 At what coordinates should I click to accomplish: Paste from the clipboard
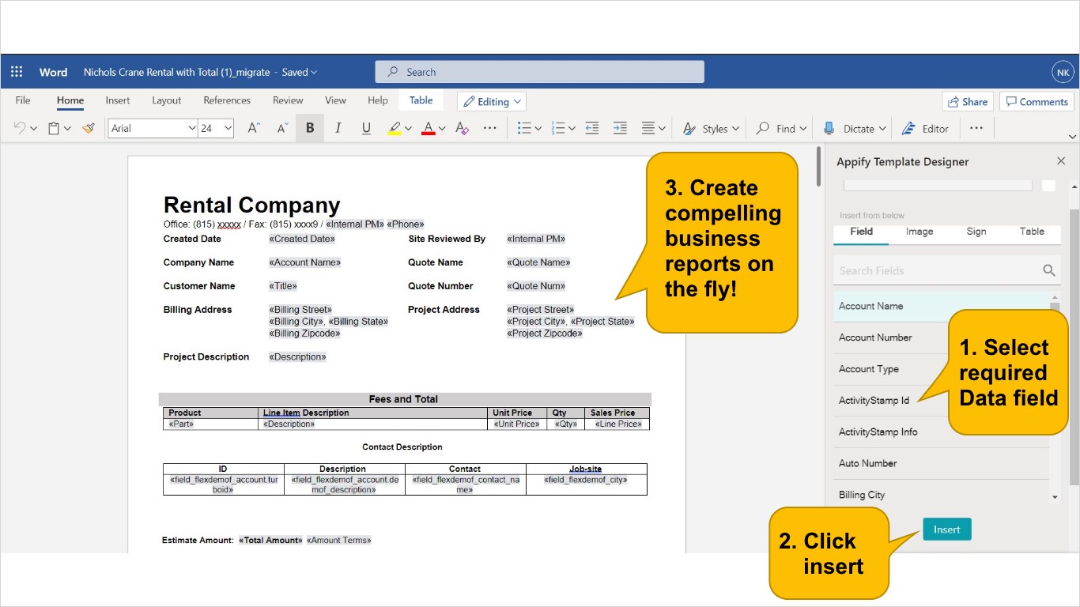tap(54, 128)
